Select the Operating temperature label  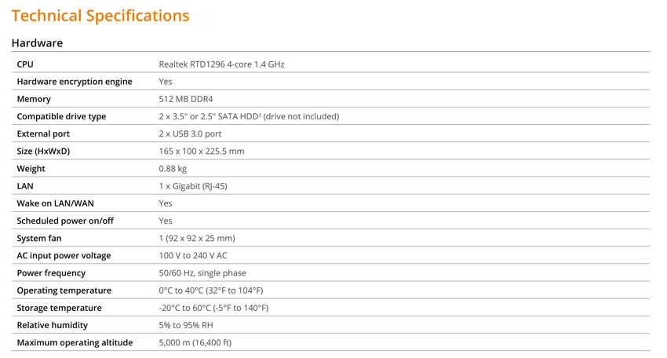click(64, 290)
